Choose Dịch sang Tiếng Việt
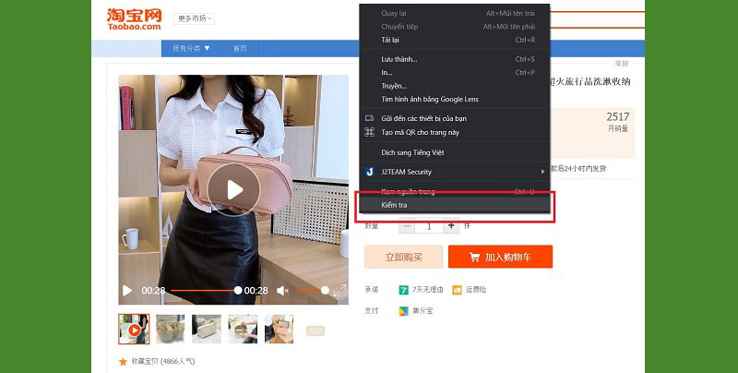 [455, 152]
